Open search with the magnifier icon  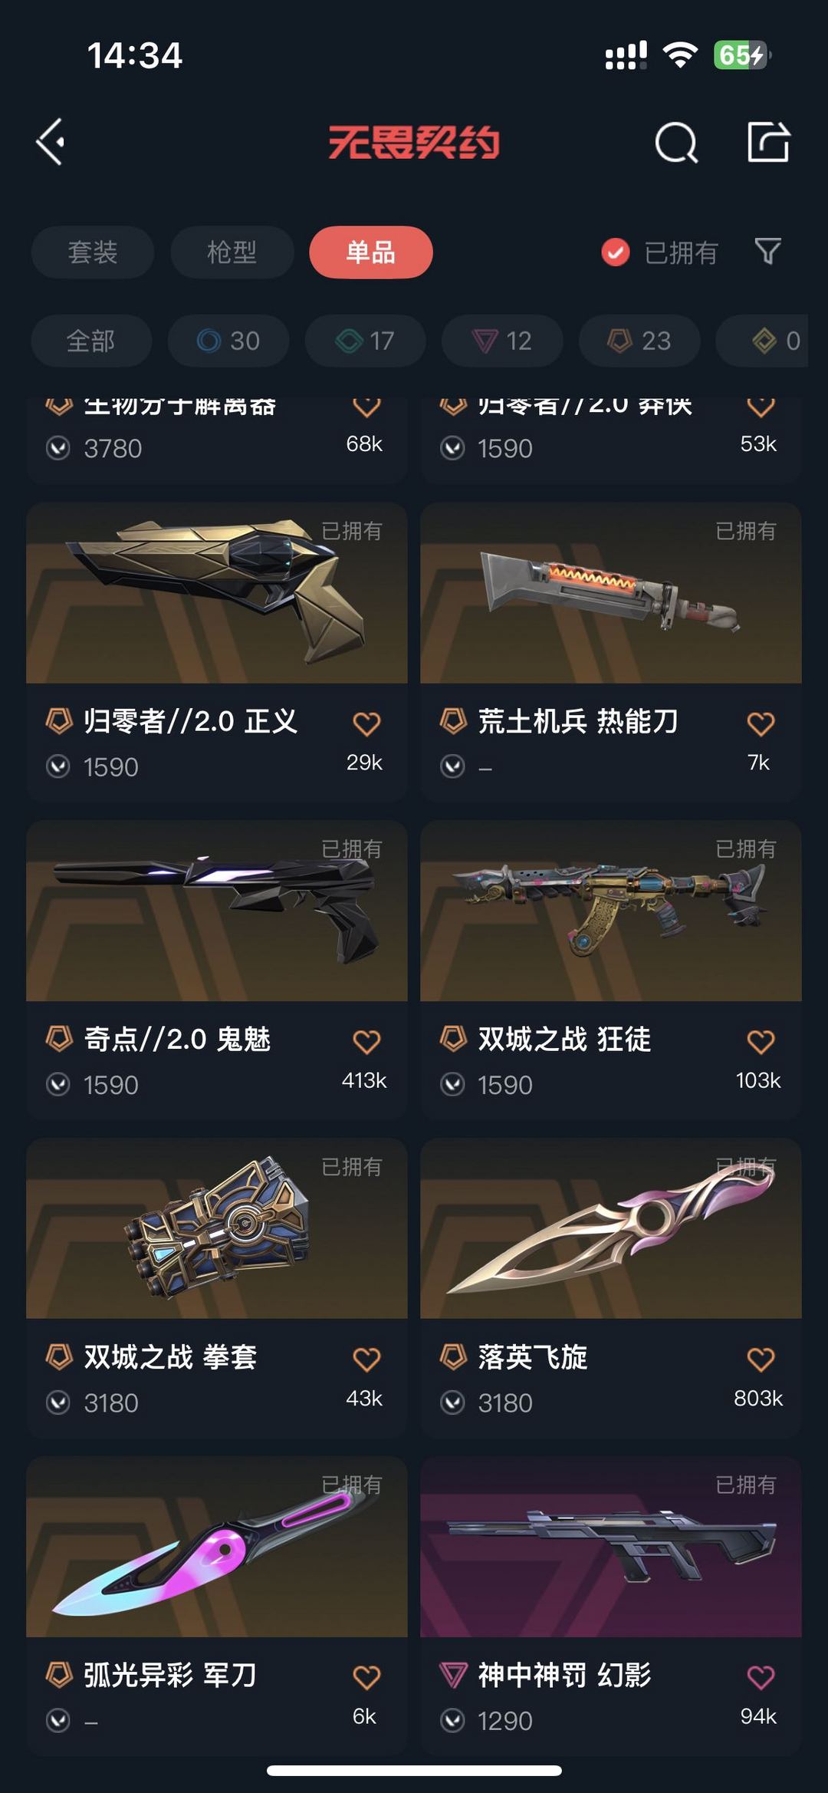tap(676, 142)
